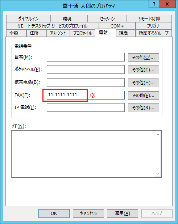Open その他(R) for IP phone numbers

pos(143,108)
